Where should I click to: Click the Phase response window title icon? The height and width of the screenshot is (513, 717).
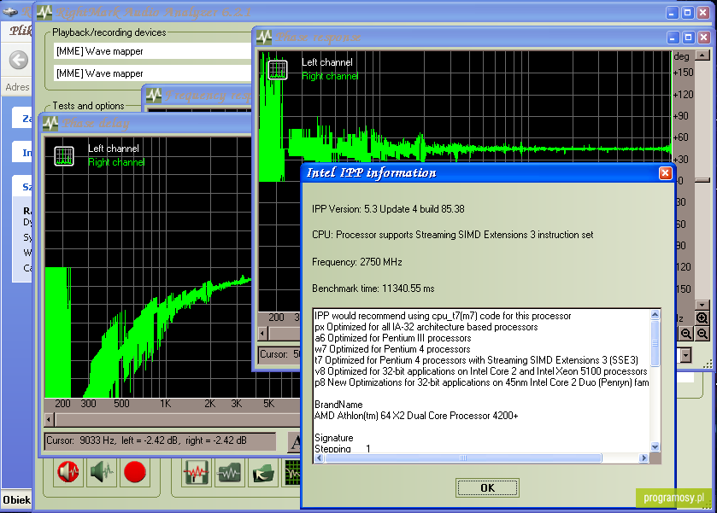point(264,37)
